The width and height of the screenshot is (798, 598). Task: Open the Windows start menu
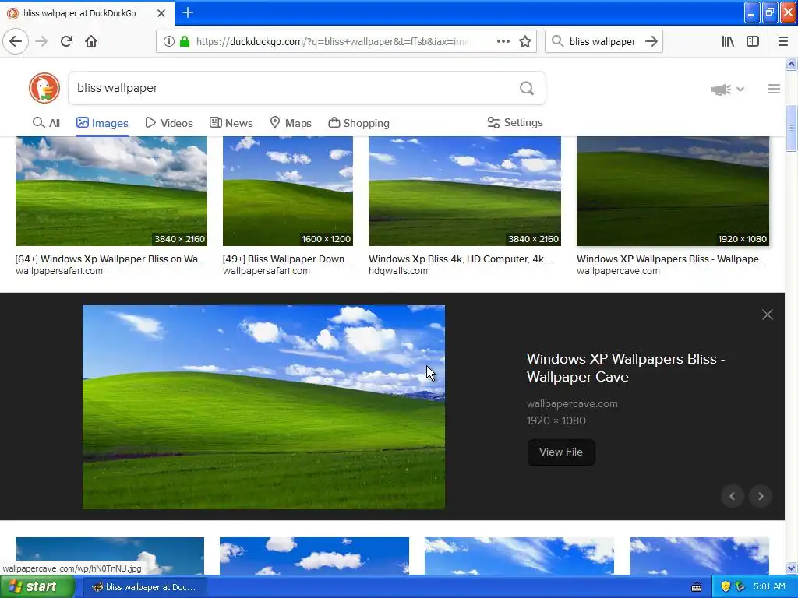37,586
